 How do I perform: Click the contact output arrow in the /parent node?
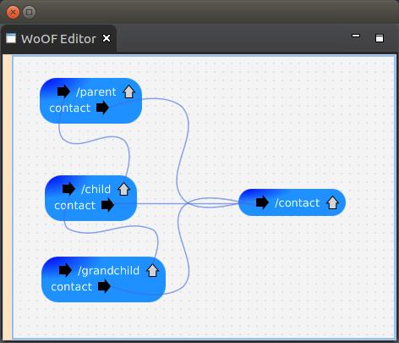pos(102,108)
